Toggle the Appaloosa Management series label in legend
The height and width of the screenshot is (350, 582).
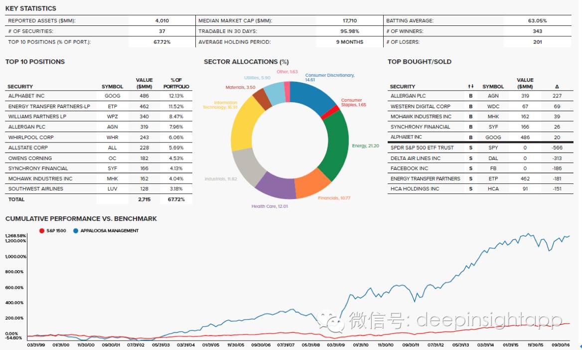tap(110, 231)
